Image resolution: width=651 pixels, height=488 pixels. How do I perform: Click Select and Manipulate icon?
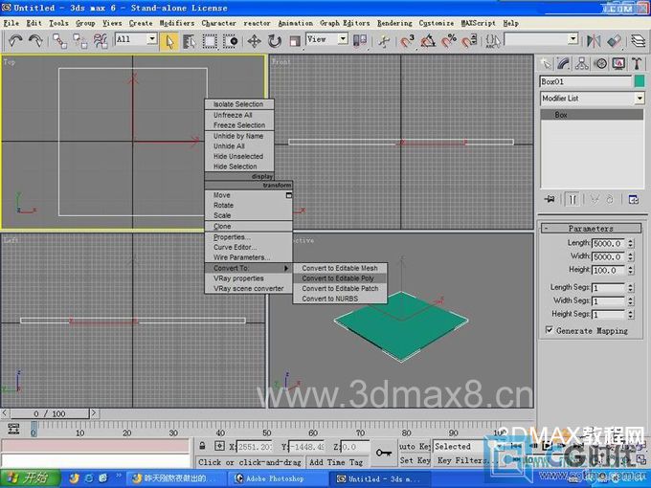click(x=384, y=40)
